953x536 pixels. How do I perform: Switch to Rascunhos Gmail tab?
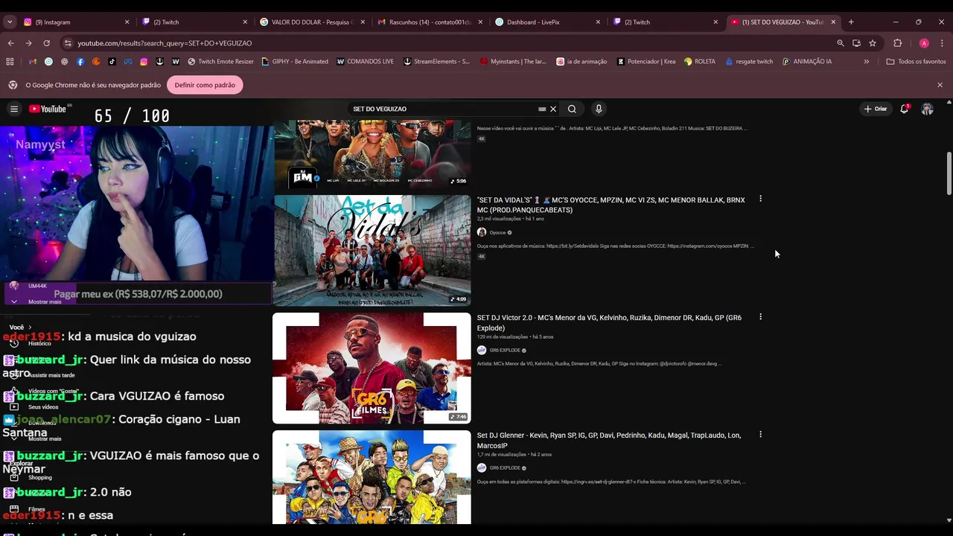click(430, 22)
